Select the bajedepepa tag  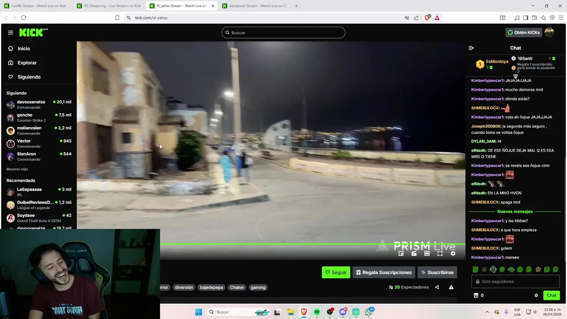(211, 288)
